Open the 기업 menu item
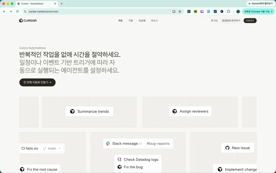276x173 pixels. [x=131, y=21]
